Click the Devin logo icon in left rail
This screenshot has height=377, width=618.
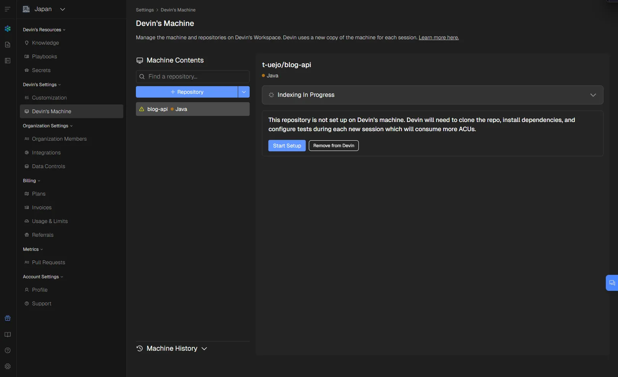[8, 29]
